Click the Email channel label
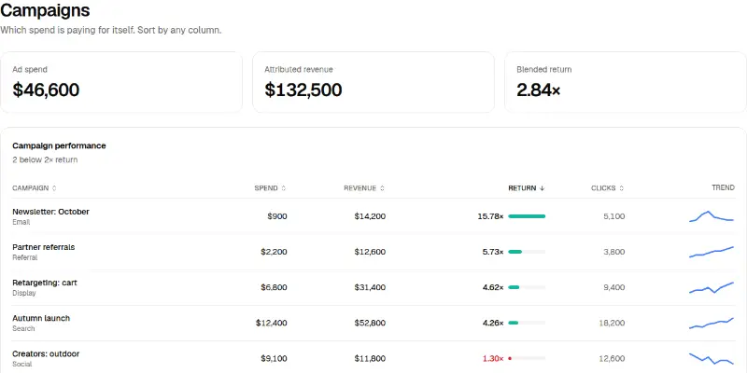Screen dimensions: 747x373 pyautogui.click(x=21, y=222)
